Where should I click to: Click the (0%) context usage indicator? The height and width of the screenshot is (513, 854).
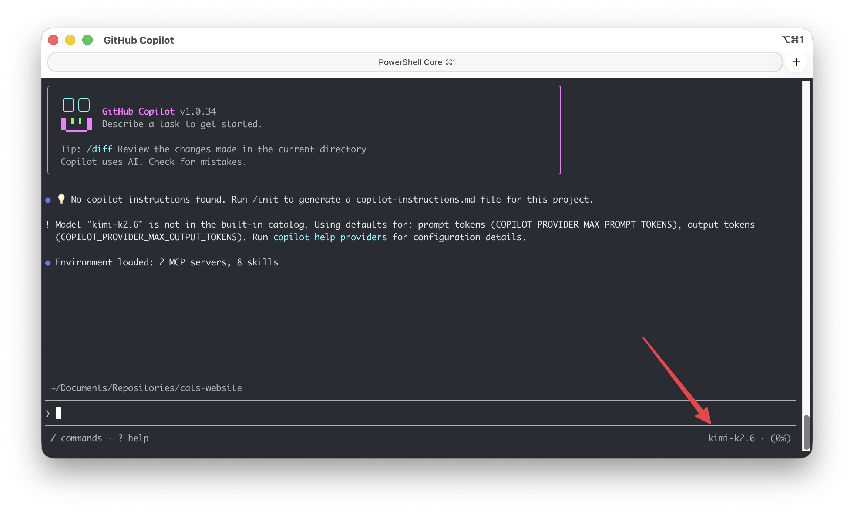(780, 438)
